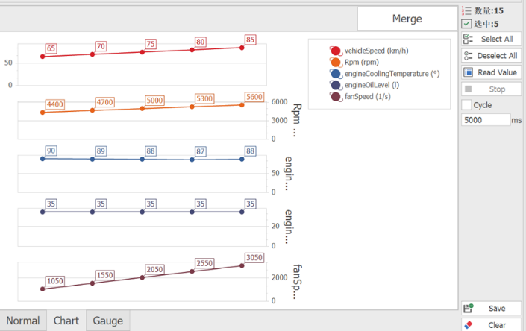Click engineOilLevel (l) legend label
The image size is (526, 331).
tap(372, 85)
